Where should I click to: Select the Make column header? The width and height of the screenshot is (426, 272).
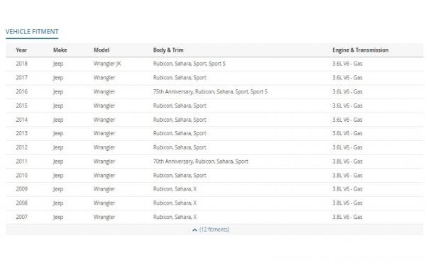click(x=60, y=50)
